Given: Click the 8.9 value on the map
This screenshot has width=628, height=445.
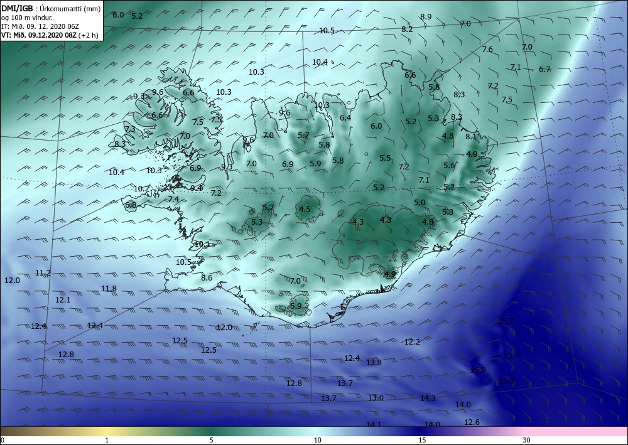Looking at the screenshot, I should pyautogui.click(x=426, y=17).
